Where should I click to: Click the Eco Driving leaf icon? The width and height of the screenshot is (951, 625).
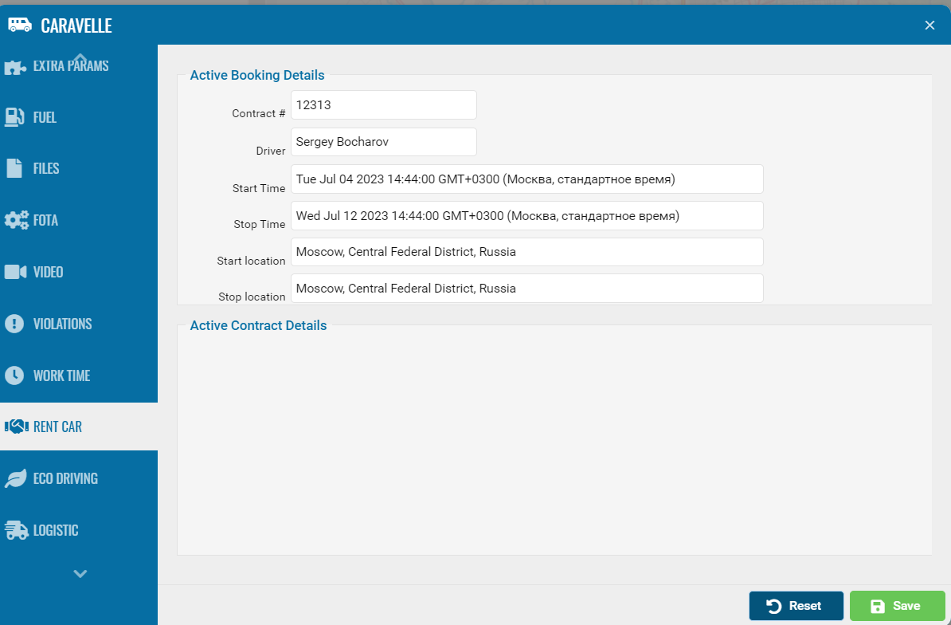pyautogui.click(x=15, y=478)
